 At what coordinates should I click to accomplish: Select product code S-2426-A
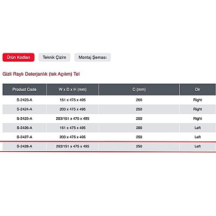coord(24,128)
